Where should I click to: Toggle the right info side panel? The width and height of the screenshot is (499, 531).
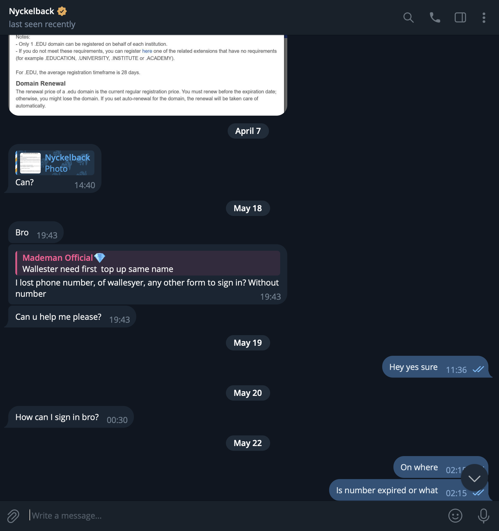click(460, 18)
